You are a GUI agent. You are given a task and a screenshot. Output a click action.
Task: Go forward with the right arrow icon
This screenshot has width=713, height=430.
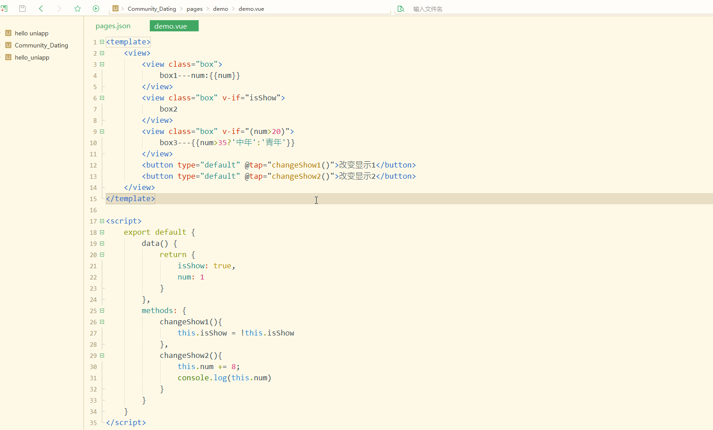click(x=59, y=9)
